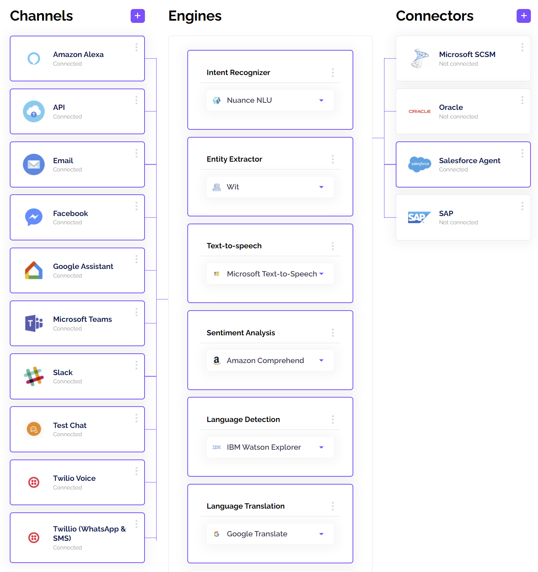
Task: Expand the Amazon Comprehend dropdown
Action: pyautogui.click(x=321, y=360)
